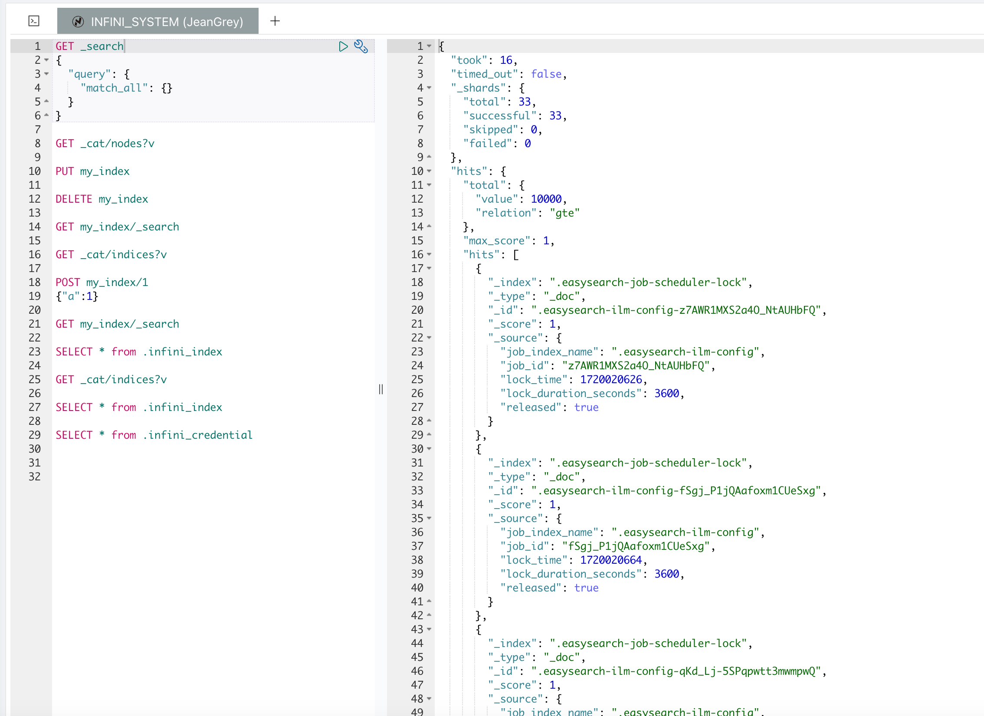Click "relation": "gte" line
This screenshot has width=984, height=716.
(528, 213)
